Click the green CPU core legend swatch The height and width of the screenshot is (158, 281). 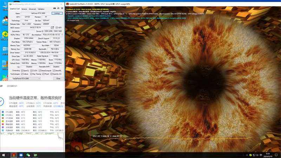(3, 115)
